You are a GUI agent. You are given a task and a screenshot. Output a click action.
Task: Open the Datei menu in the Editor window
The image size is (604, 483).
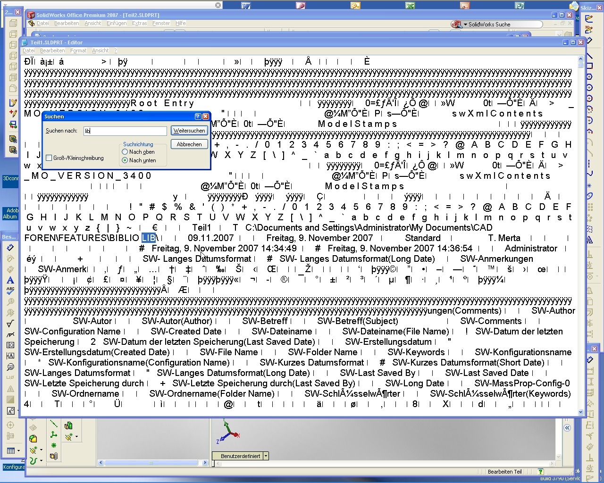pos(28,50)
